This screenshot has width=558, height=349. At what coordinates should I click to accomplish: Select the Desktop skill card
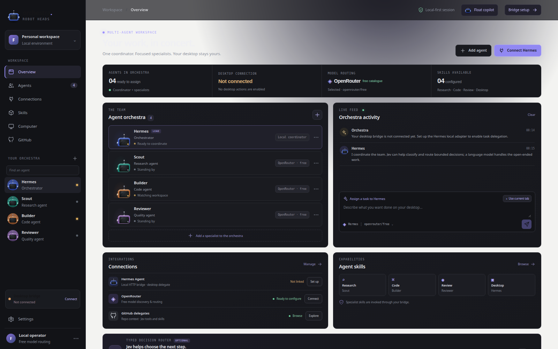511,285
